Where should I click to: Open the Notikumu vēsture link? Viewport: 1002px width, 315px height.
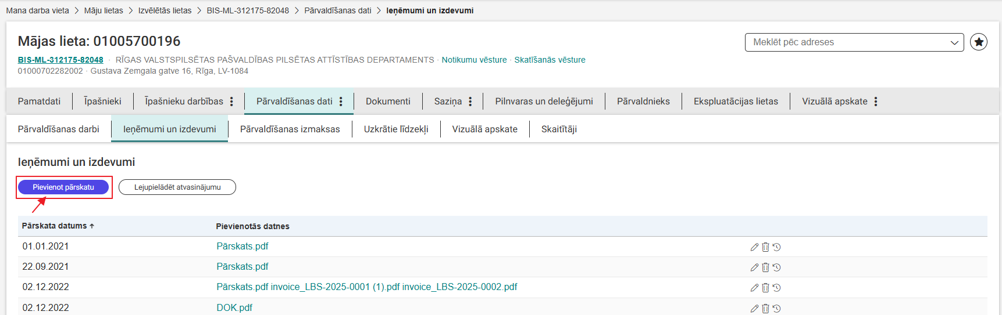pyautogui.click(x=474, y=60)
